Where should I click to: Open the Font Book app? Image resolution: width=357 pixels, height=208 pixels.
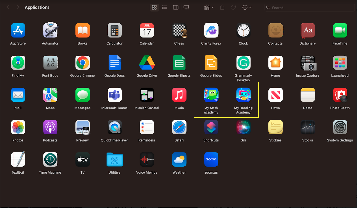(x=50, y=63)
